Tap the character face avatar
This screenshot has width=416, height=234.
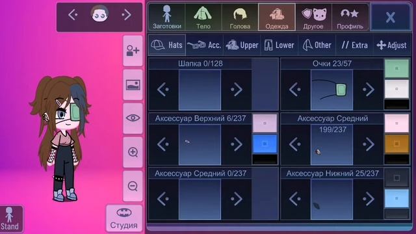99,14
